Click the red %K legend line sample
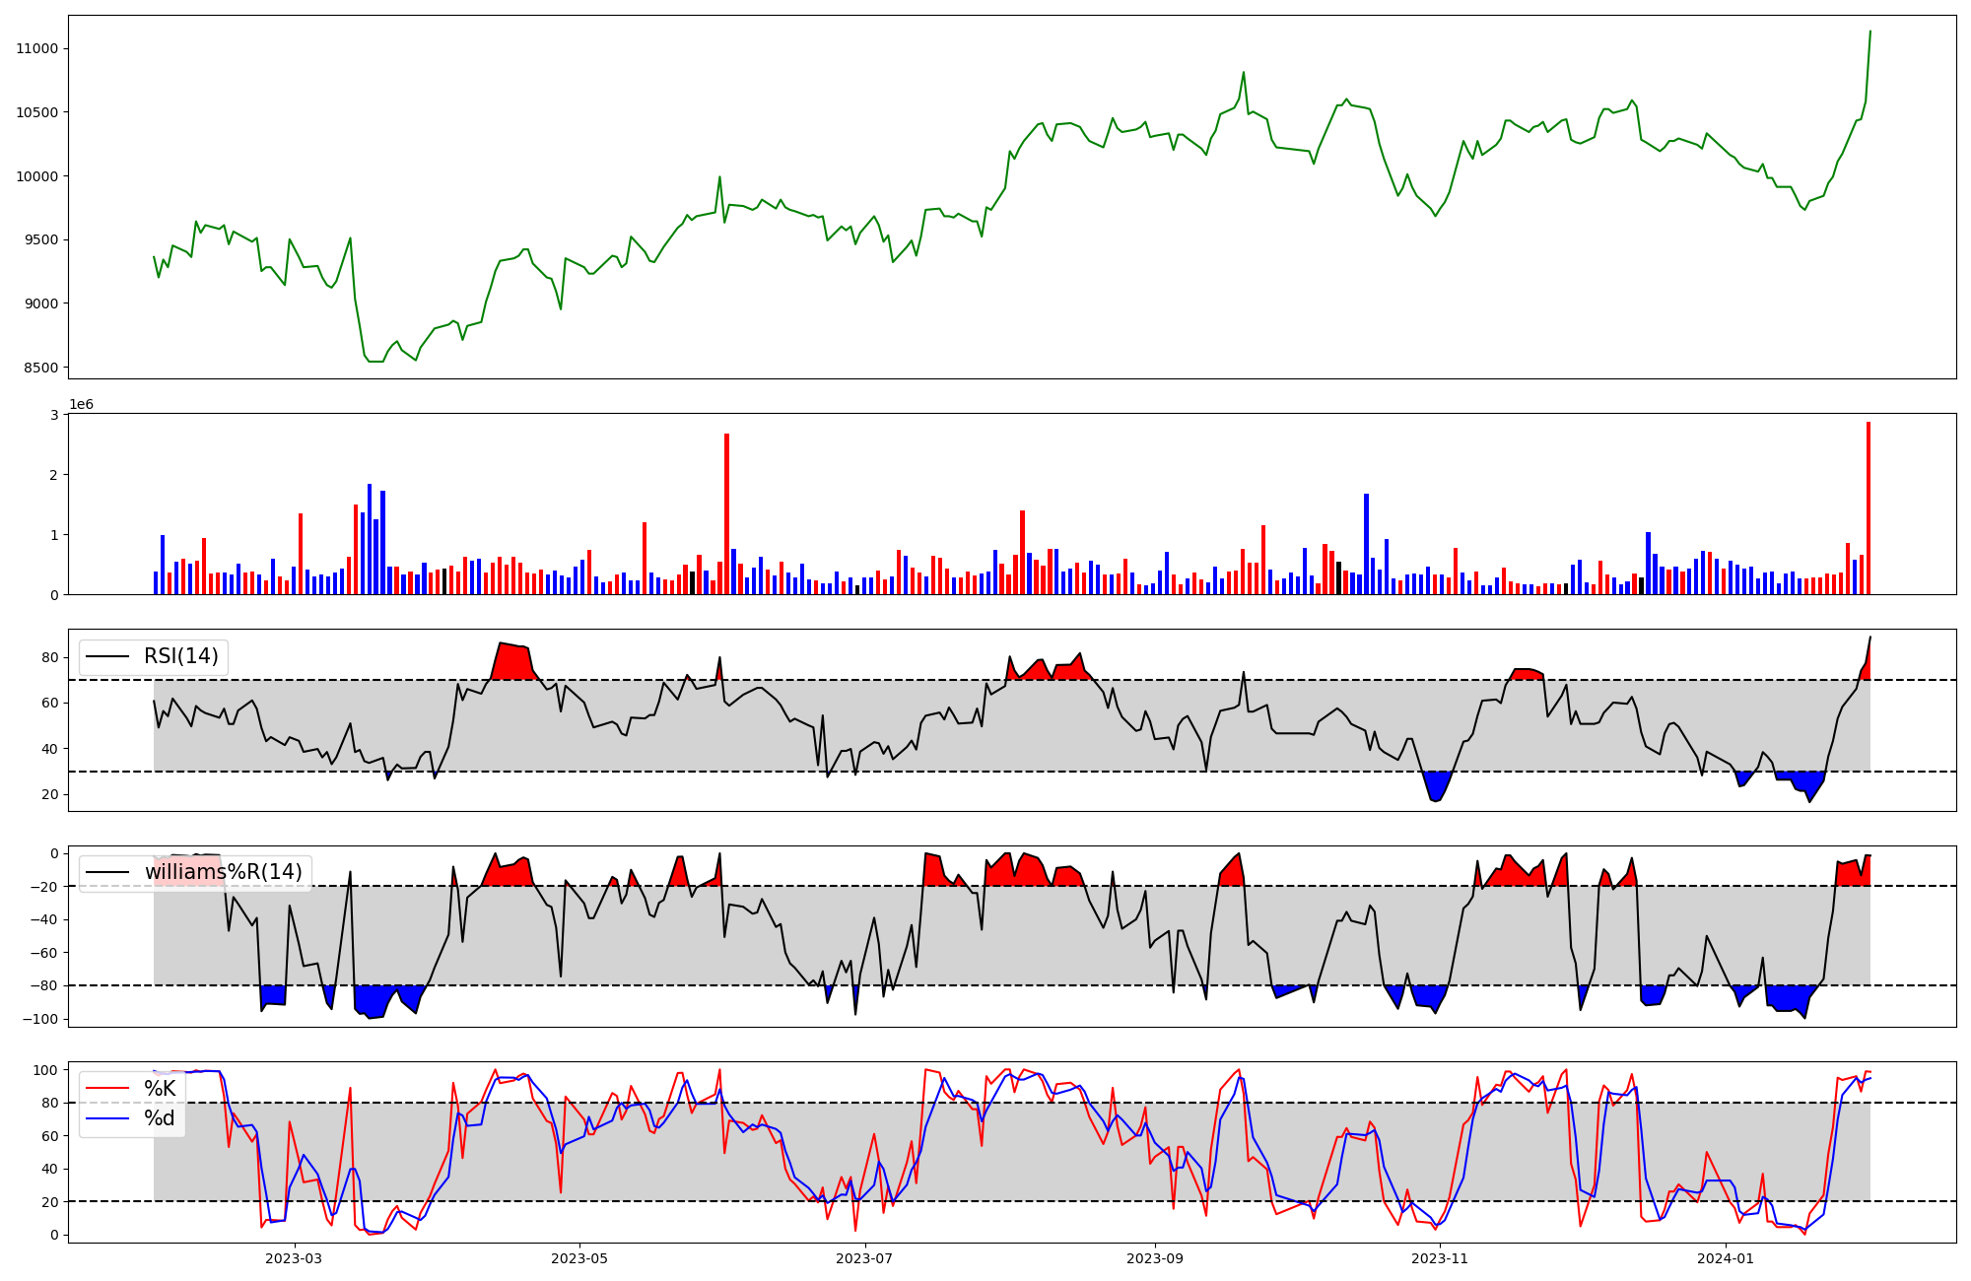Image resolution: width=1971 pixels, height=1281 pixels. [x=107, y=1088]
